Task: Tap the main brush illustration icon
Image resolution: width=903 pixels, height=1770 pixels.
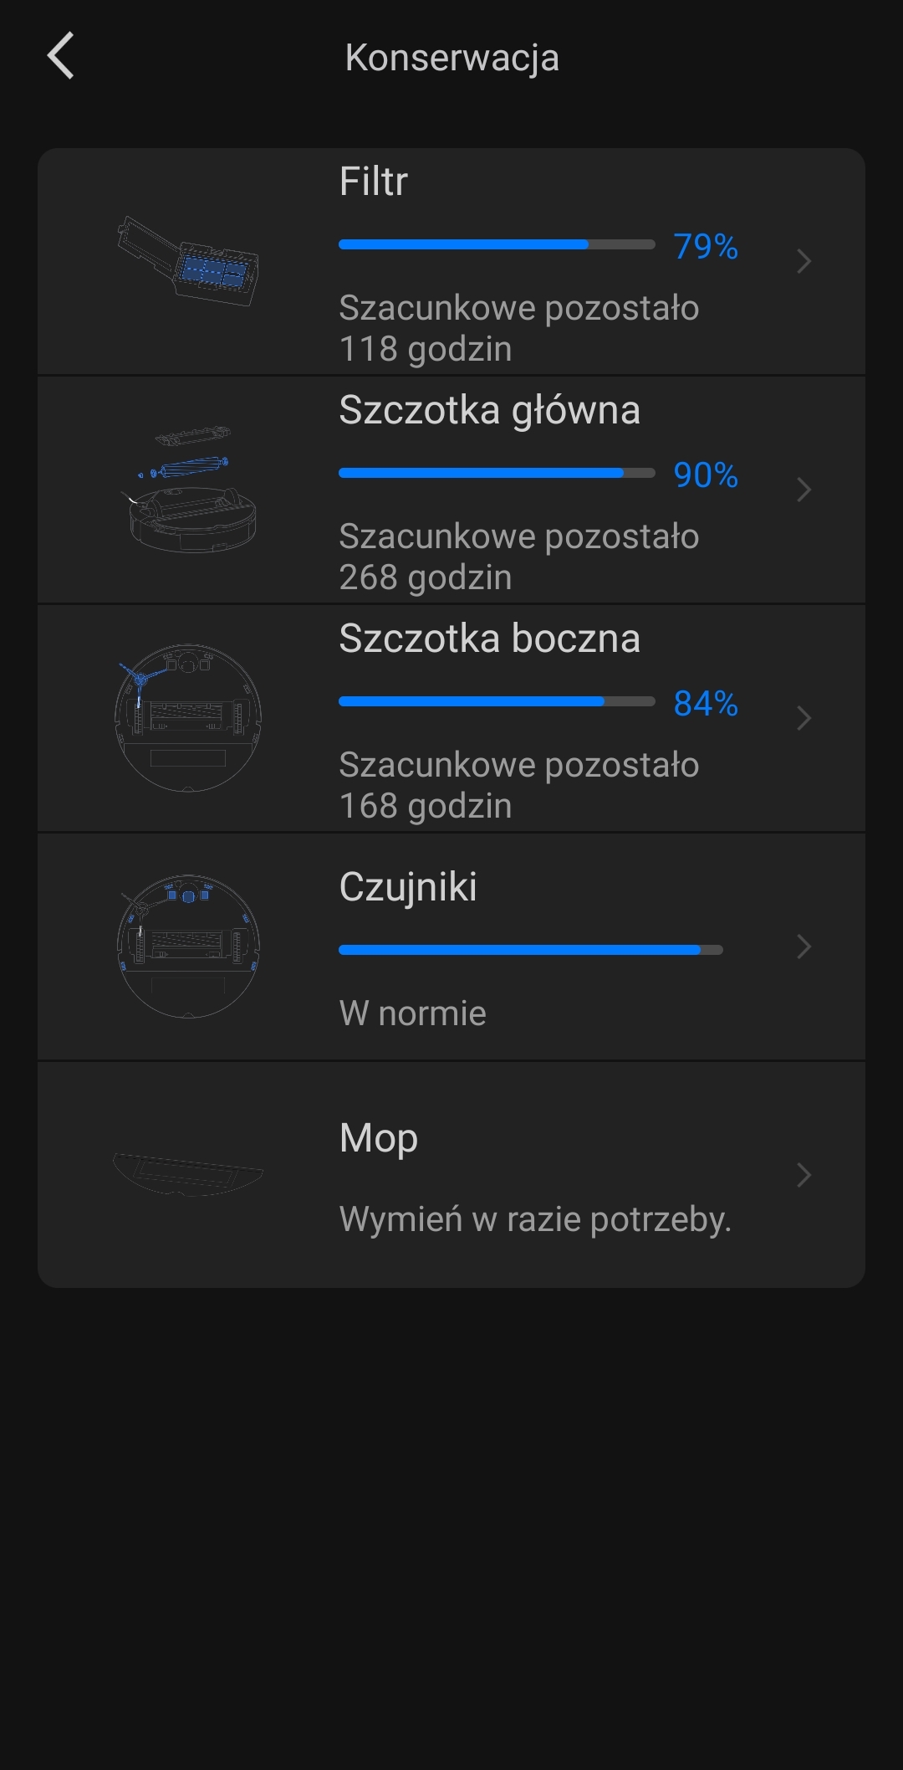Action: [189, 490]
